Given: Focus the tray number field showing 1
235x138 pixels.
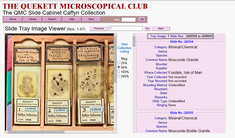Looking at the screenshot, I should tap(126, 28).
